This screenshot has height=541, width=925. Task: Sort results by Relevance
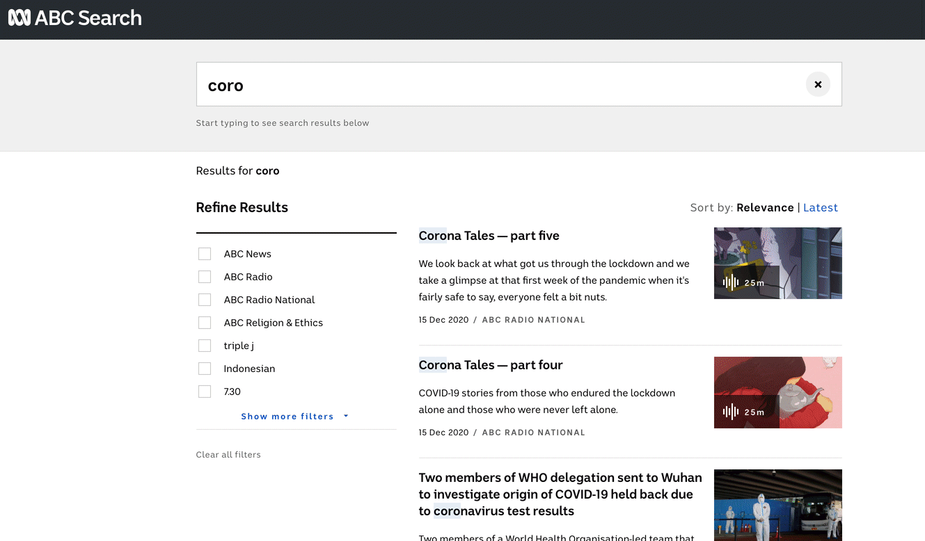(x=765, y=207)
